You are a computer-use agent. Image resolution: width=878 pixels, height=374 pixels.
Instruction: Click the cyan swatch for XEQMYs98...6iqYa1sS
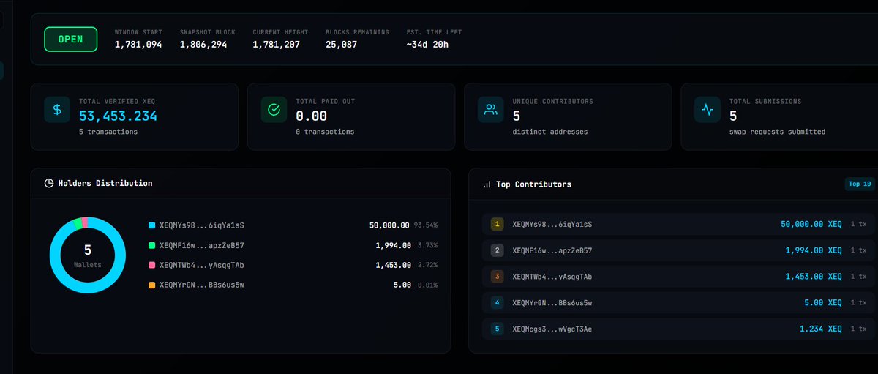point(151,225)
